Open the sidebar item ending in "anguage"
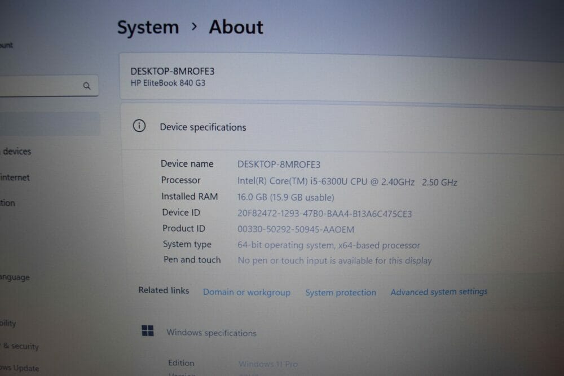Viewport: 564px width, 376px height. pos(15,277)
